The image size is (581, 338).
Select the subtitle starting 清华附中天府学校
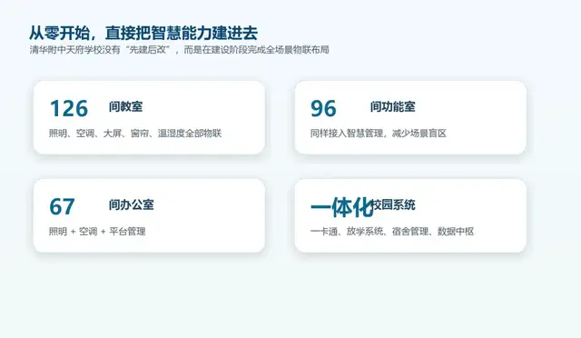point(180,50)
